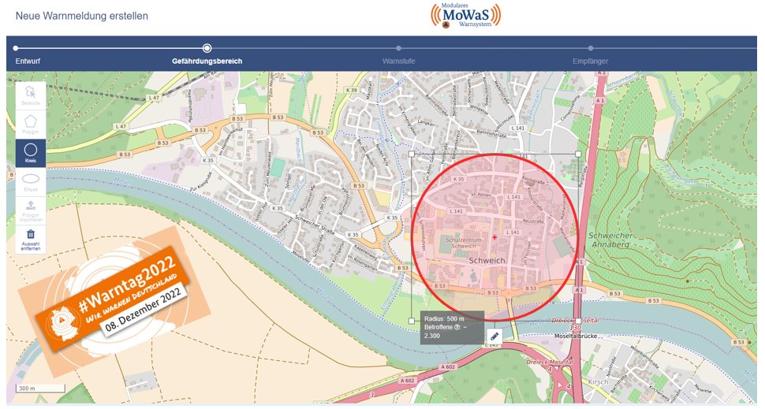Click the Schweich town label
This screenshot has width=765, height=409.
click(487, 260)
